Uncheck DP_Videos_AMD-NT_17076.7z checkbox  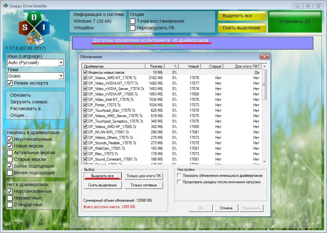point(85,78)
